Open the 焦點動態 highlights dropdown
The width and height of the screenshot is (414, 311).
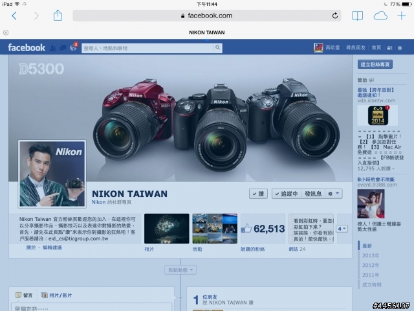(180, 270)
